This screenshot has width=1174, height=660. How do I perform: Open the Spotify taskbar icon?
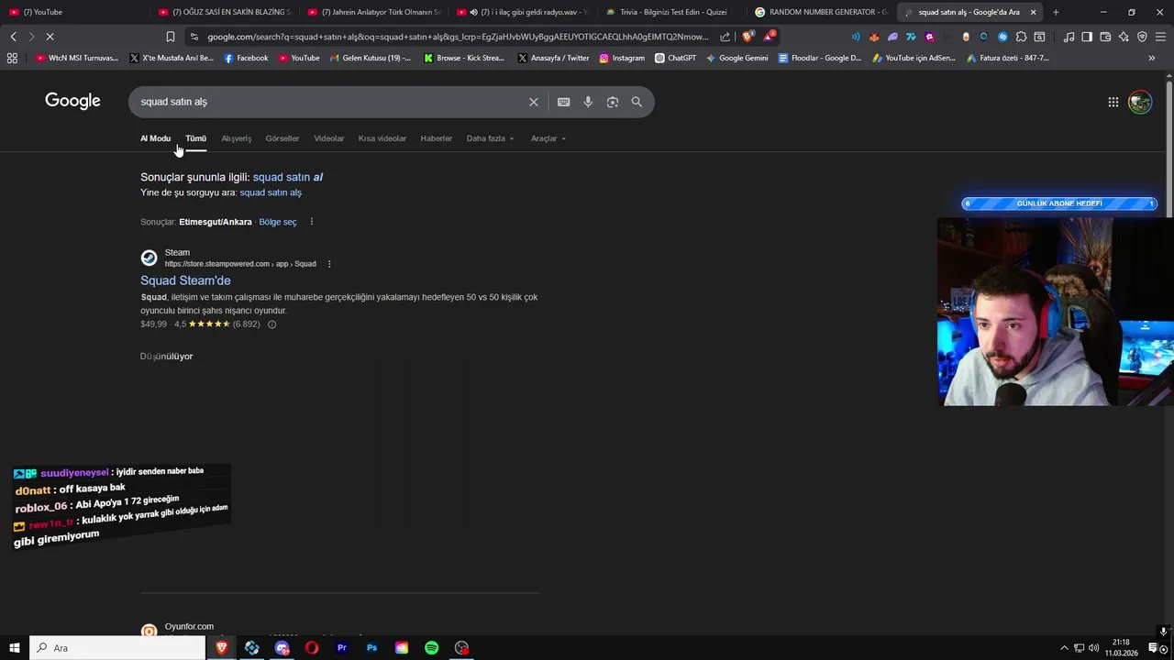(x=431, y=648)
